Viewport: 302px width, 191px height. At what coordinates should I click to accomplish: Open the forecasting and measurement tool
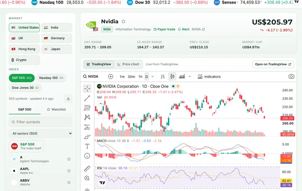click(x=87, y=127)
